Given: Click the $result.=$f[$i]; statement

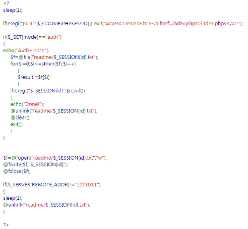Looking at the screenshot, I should click(34, 77).
